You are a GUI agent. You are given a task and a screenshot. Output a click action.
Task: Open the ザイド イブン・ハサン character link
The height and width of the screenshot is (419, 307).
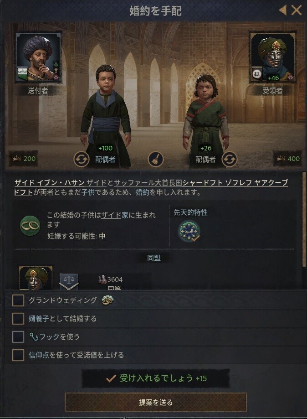[x=49, y=183]
